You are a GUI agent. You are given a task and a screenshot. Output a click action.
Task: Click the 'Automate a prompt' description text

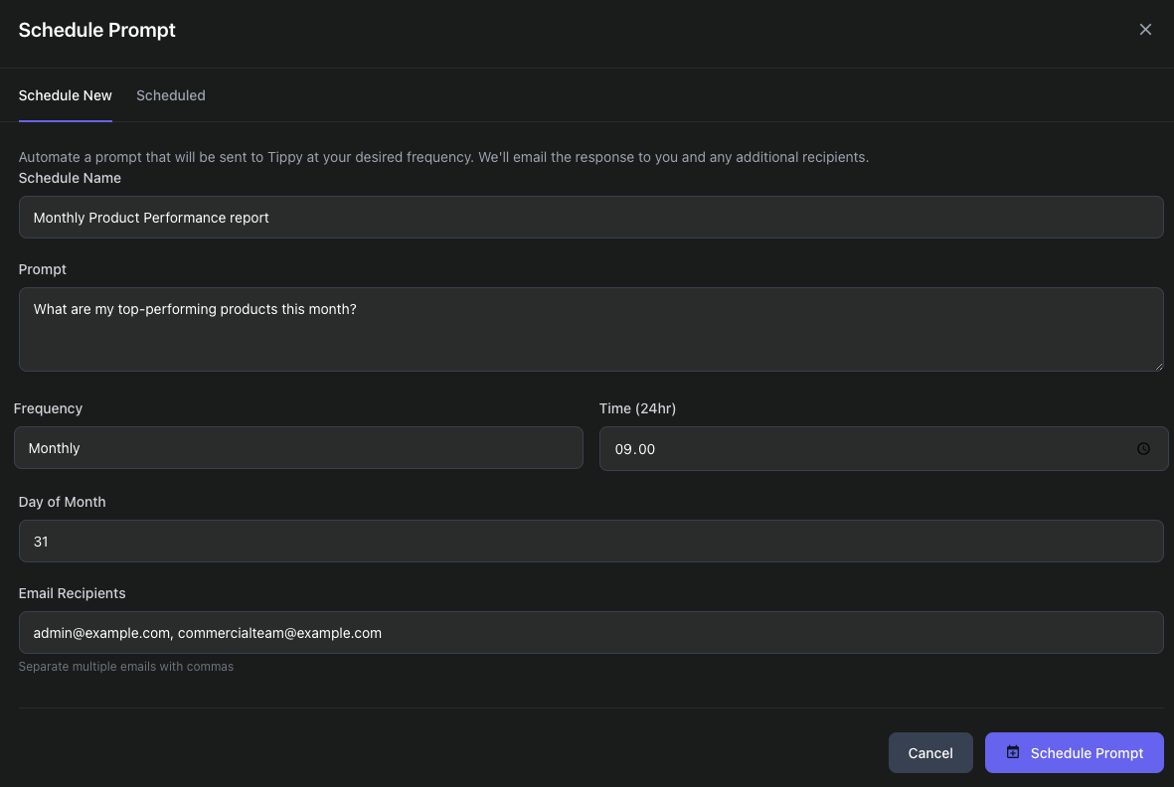point(443,157)
